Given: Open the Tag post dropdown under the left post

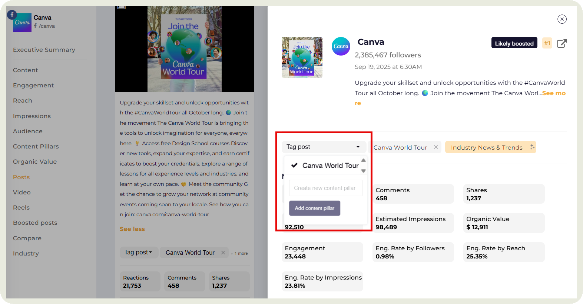Looking at the screenshot, I should [138, 253].
